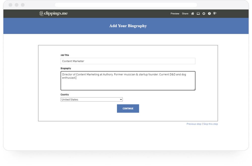The image size is (252, 166).
Task: Log out using the exit door icon
Action: tap(215, 14)
